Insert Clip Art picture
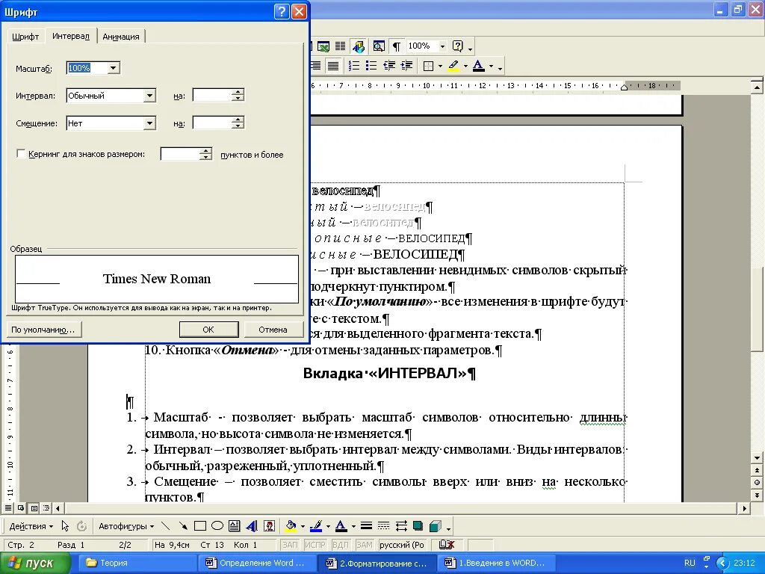The image size is (765, 574). pos(269,526)
